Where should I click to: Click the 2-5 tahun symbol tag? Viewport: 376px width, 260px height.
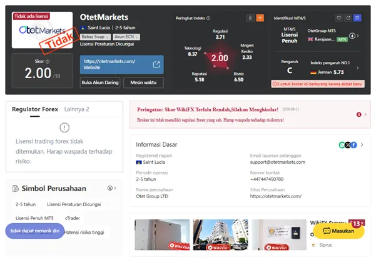pos(26,204)
